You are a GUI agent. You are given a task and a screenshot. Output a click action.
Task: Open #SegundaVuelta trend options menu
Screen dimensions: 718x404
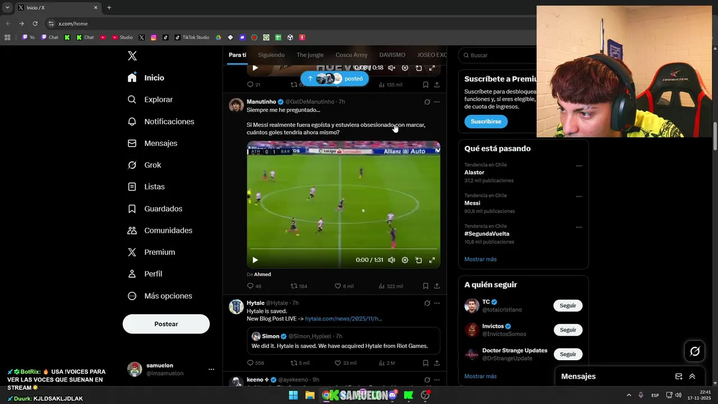[x=579, y=227]
